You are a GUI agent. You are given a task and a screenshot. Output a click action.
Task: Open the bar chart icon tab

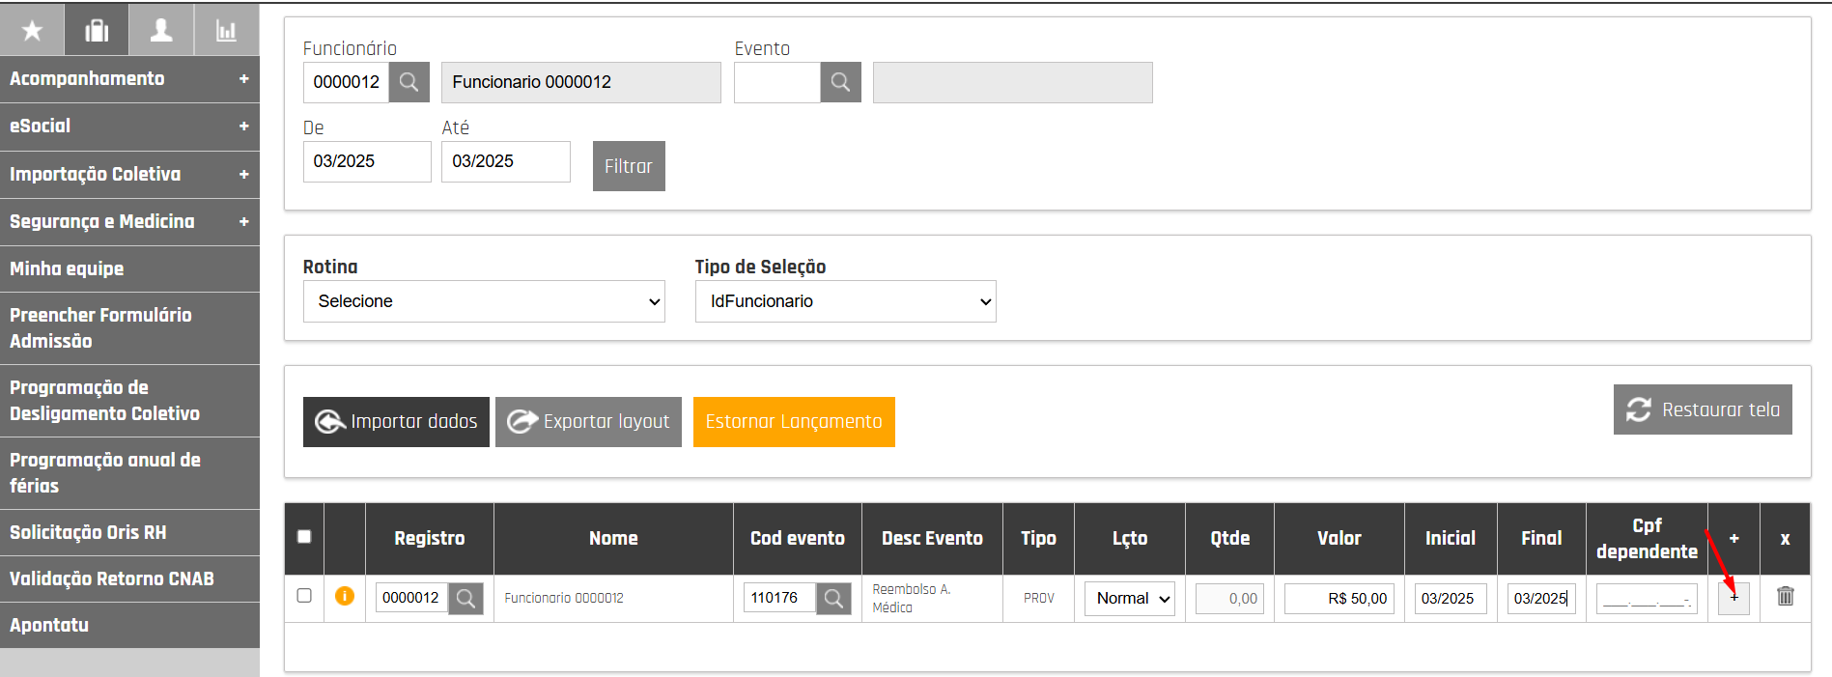pos(226,31)
